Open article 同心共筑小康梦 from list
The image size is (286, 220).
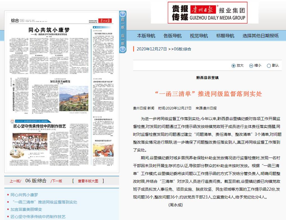click(24, 195)
